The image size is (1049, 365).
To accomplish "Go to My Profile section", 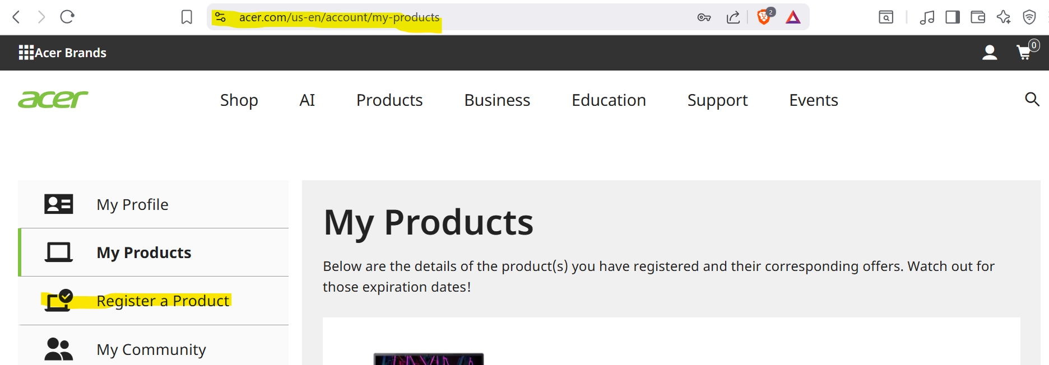I will coord(154,204).
